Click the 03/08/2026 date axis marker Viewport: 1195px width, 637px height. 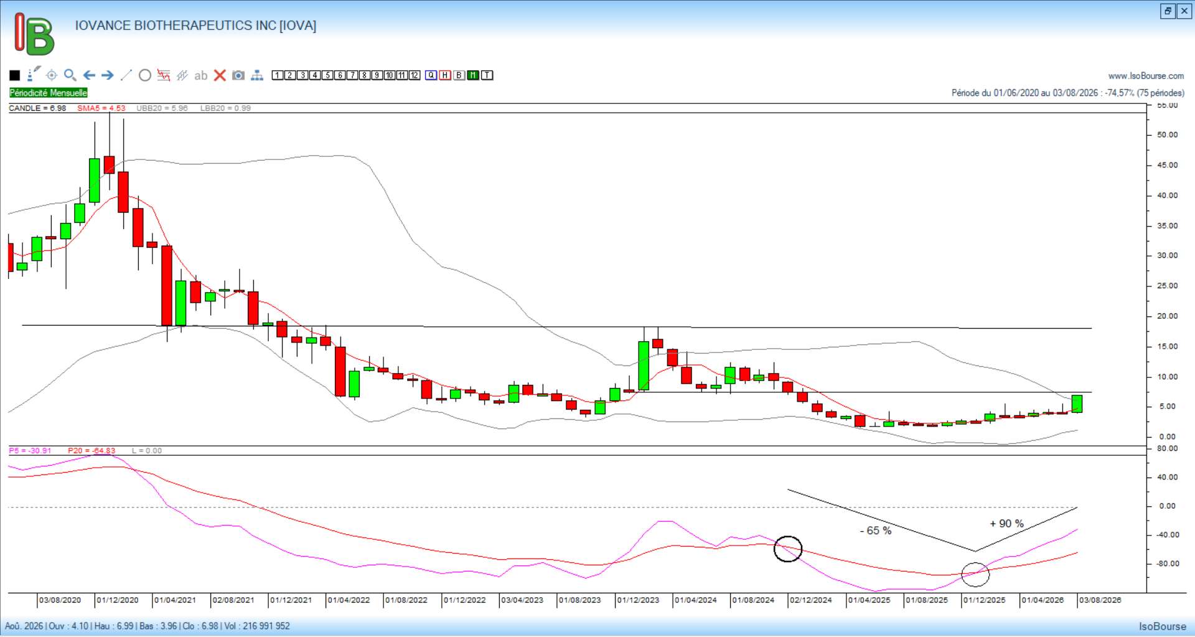tap(1100, 600)
